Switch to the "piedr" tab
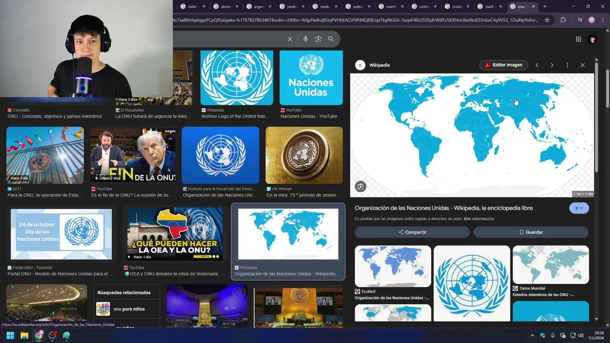Image resolution: width=610 pixels, height=343 pixels. pyautogui.click(x=292, y=7)
